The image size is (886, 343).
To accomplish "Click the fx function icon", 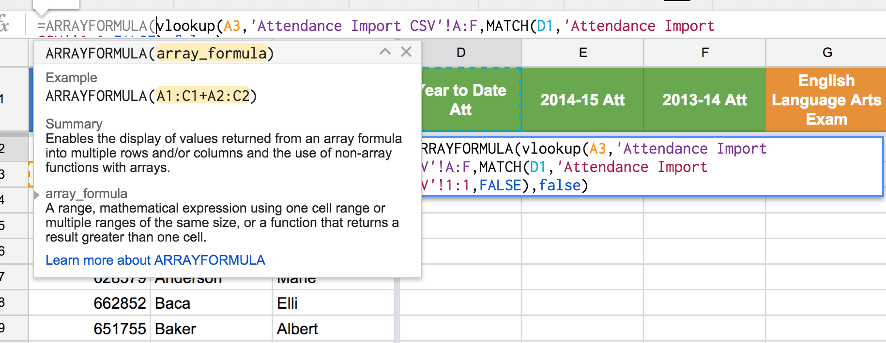I will [x=4, y=24].
